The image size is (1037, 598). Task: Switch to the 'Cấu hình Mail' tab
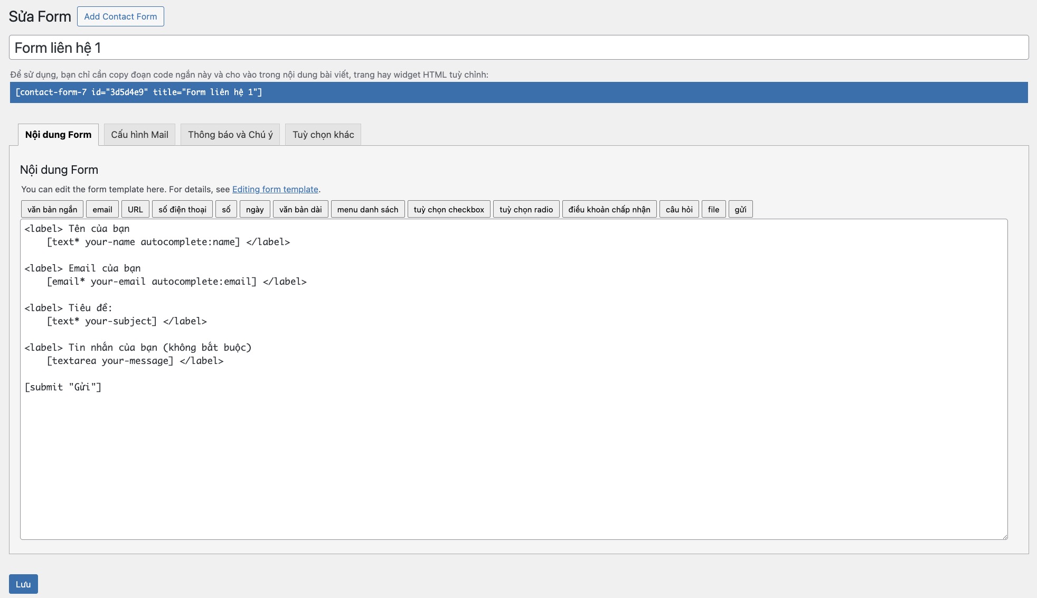coord(139,134)
